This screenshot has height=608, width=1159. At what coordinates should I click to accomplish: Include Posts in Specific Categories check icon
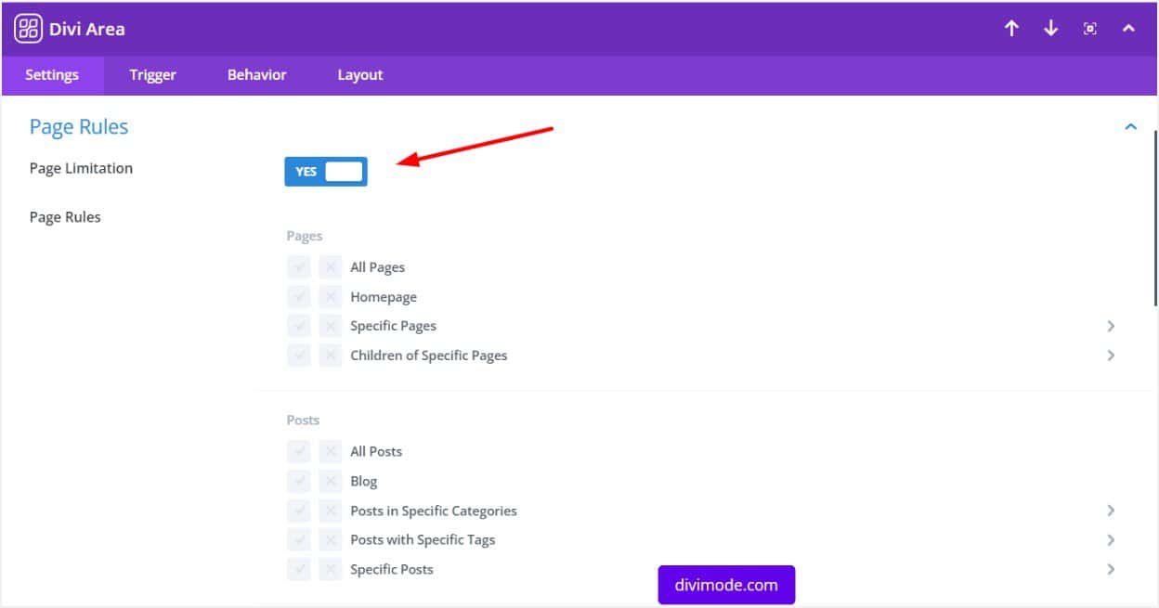click(x=299, y=511)
